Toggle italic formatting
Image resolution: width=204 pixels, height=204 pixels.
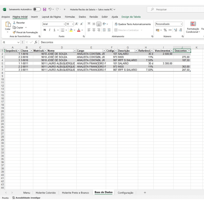click(x=49, y=30)
